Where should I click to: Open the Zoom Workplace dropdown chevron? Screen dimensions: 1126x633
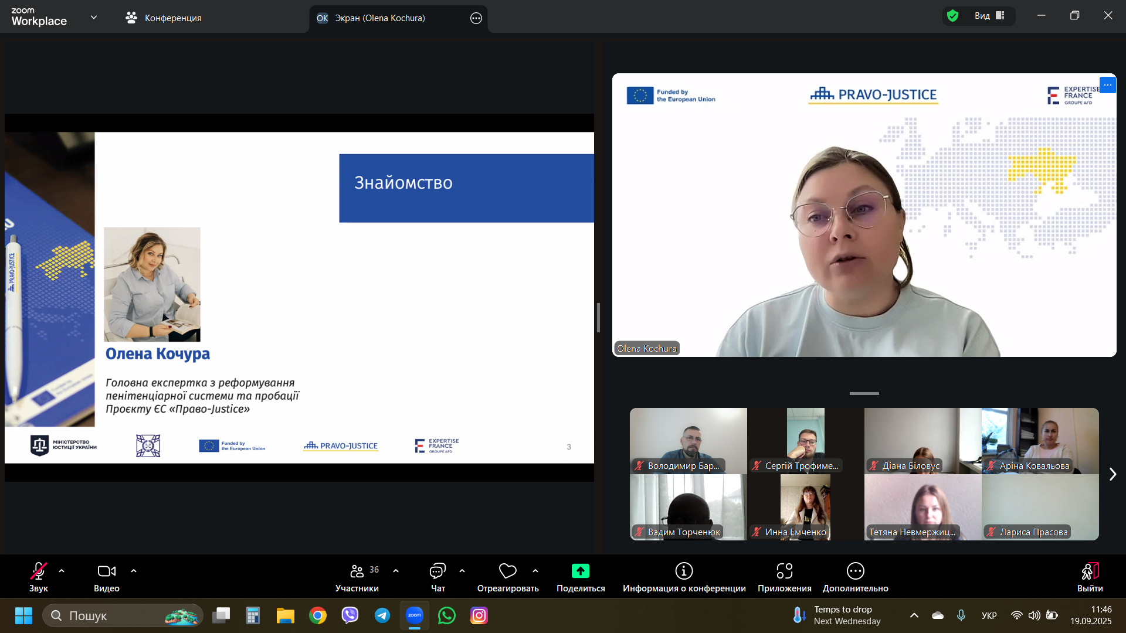pyautogui.click(x=94, y=18)
